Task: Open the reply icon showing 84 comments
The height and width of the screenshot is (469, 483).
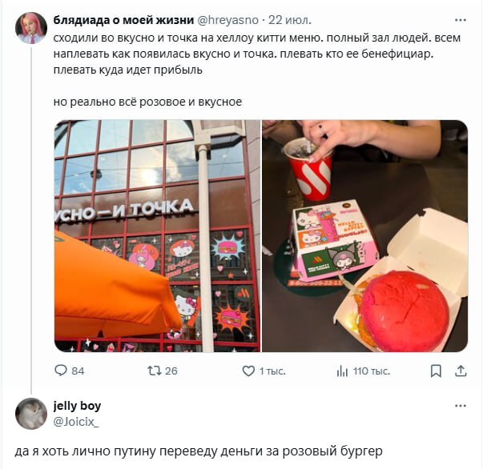Action: coord(61,371)
